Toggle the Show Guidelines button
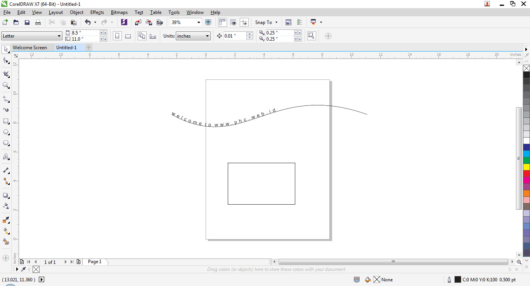530x286 pixels. (244, 22)
